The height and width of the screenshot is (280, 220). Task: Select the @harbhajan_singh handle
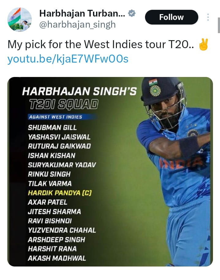click(x=77, y=25)
